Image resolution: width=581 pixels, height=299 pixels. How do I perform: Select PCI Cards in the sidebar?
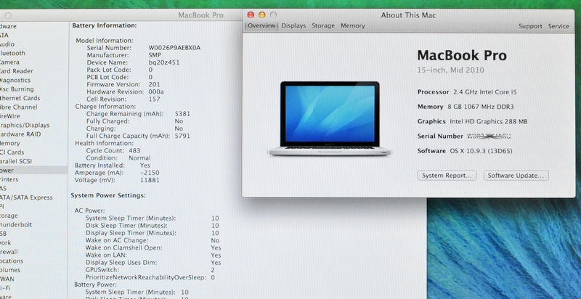[12, 152]
